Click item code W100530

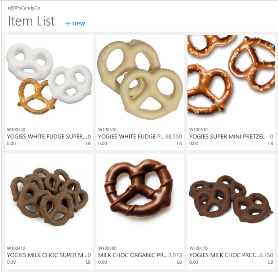click(x=16, y=130)
